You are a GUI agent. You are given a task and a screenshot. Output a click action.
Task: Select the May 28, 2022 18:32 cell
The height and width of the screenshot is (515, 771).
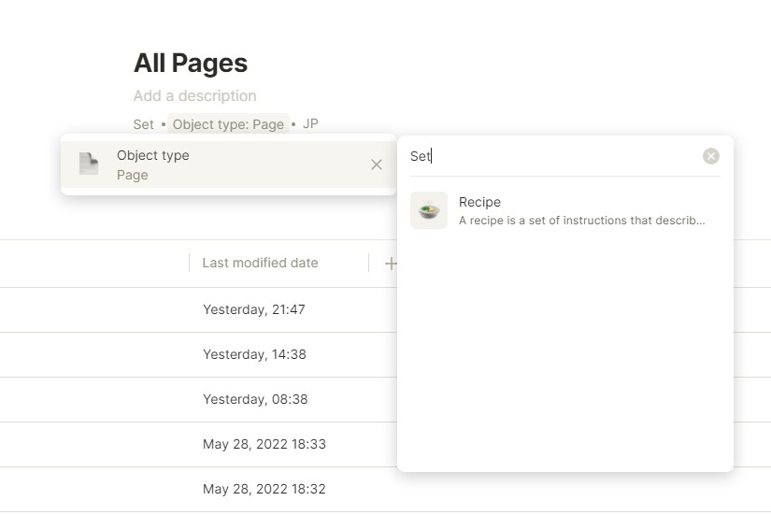coord(264,489)
